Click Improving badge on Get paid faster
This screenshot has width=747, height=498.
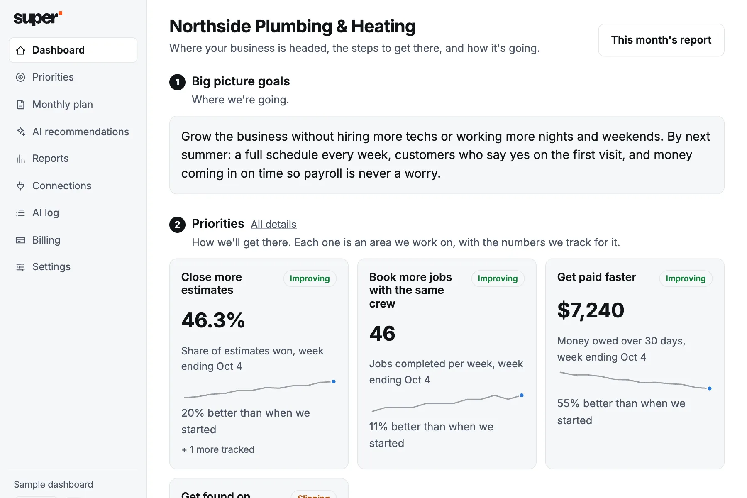click(686, 278)
